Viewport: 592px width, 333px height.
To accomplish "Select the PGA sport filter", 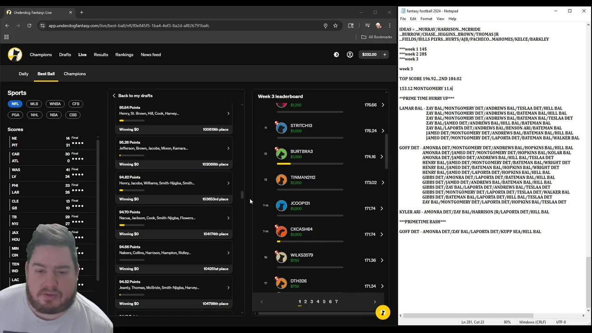I will (x=16, y=115).
